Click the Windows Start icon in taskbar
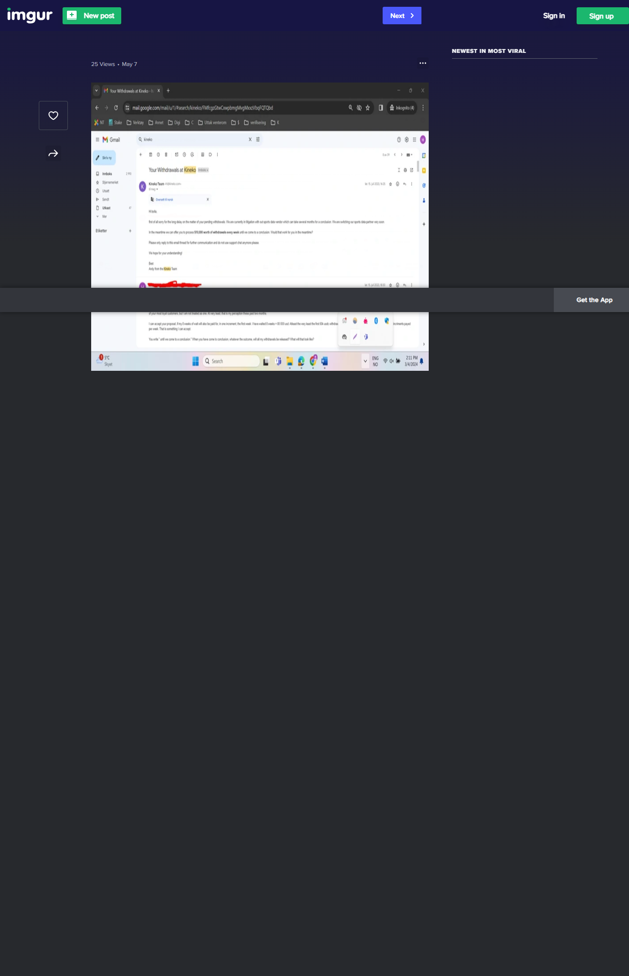This screenshot has width=629, height=976. click(x=195, y=361)
